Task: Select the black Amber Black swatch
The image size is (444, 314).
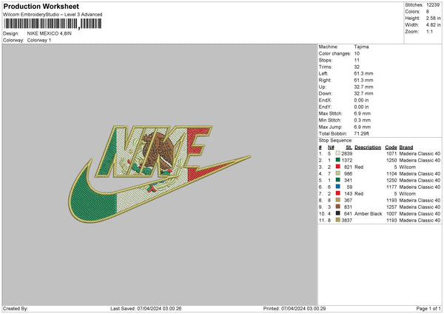Action: pyautogui.click(x=338, y=213)
